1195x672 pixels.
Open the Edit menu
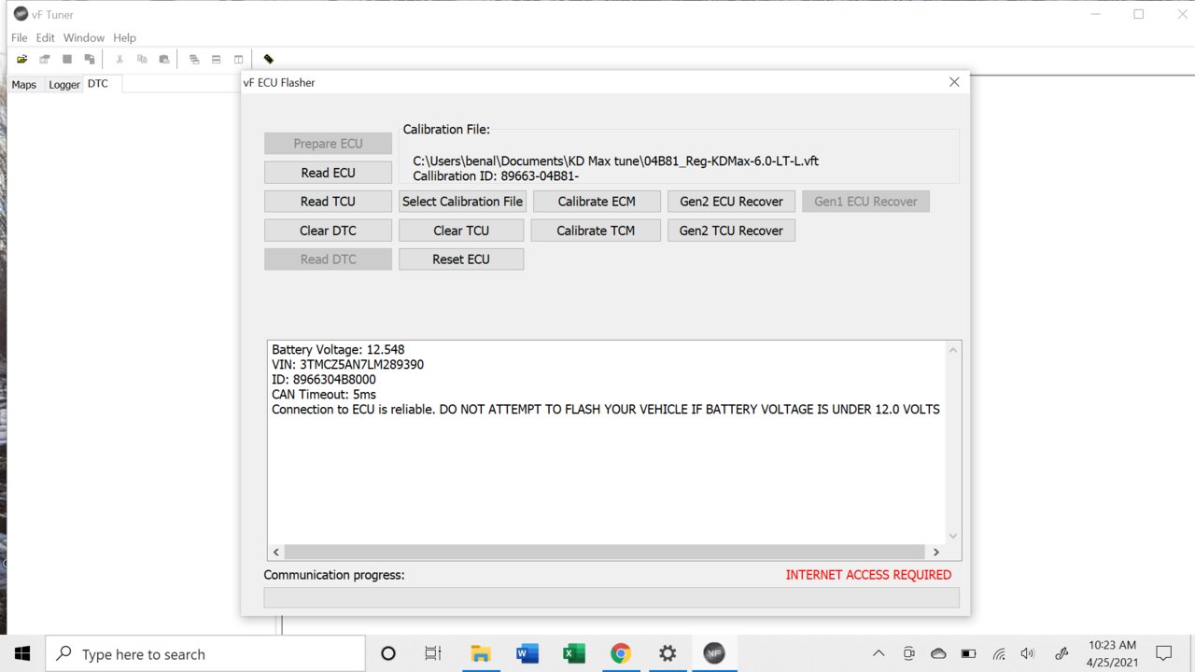(46, 38)
